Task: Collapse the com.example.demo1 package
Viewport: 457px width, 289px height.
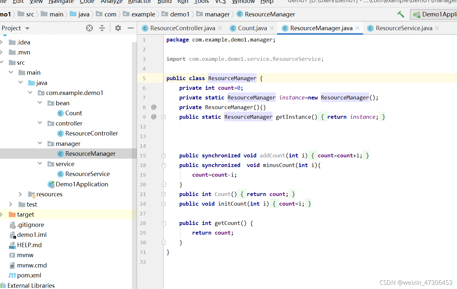Action: (30, 93)
